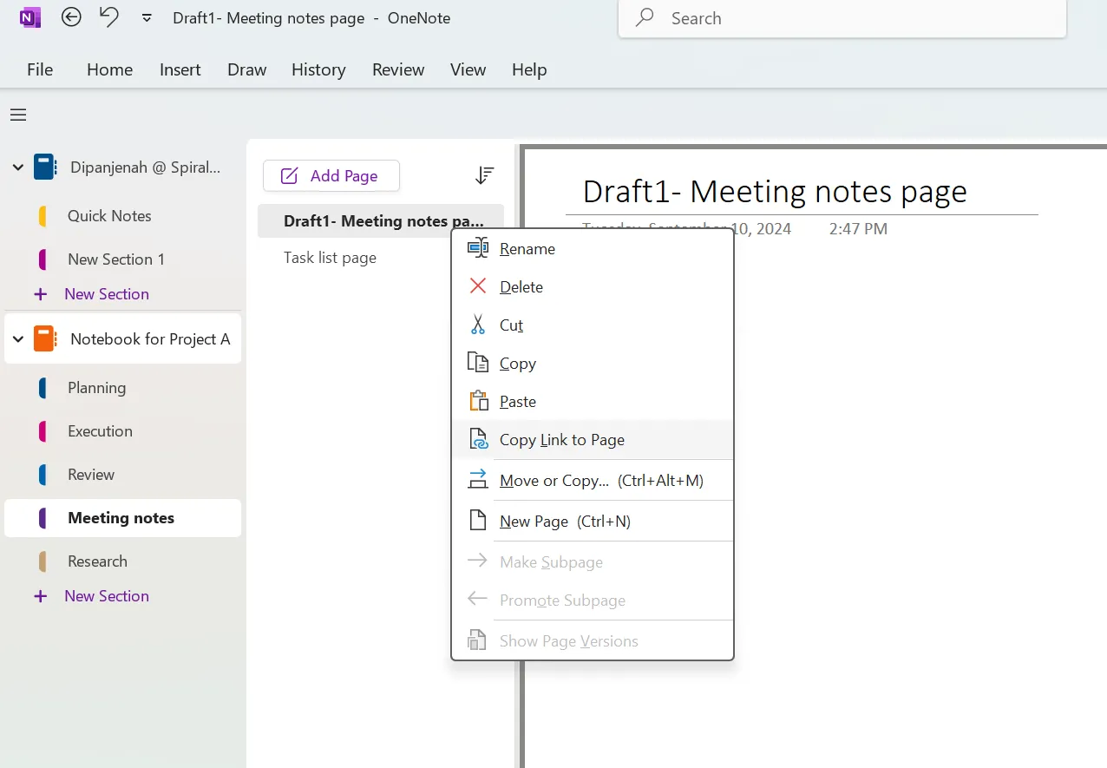Click the Undo arrow icon
The image size is (1107, 768).
coord(109,16)
